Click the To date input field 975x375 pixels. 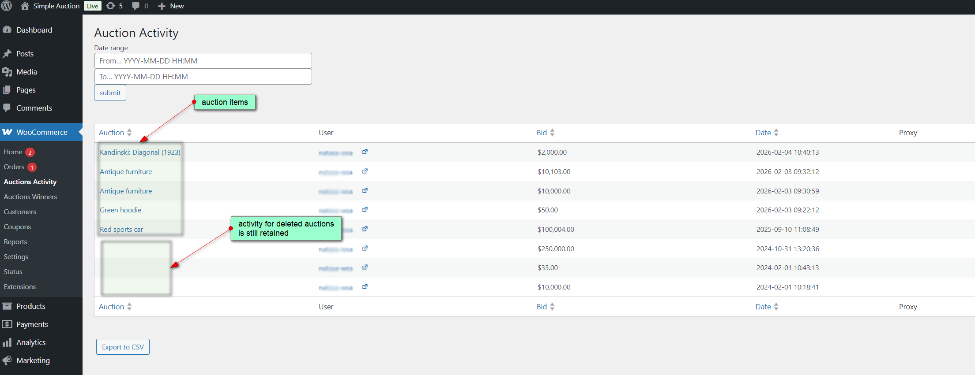pyautogui.click(x=203, y=77)
